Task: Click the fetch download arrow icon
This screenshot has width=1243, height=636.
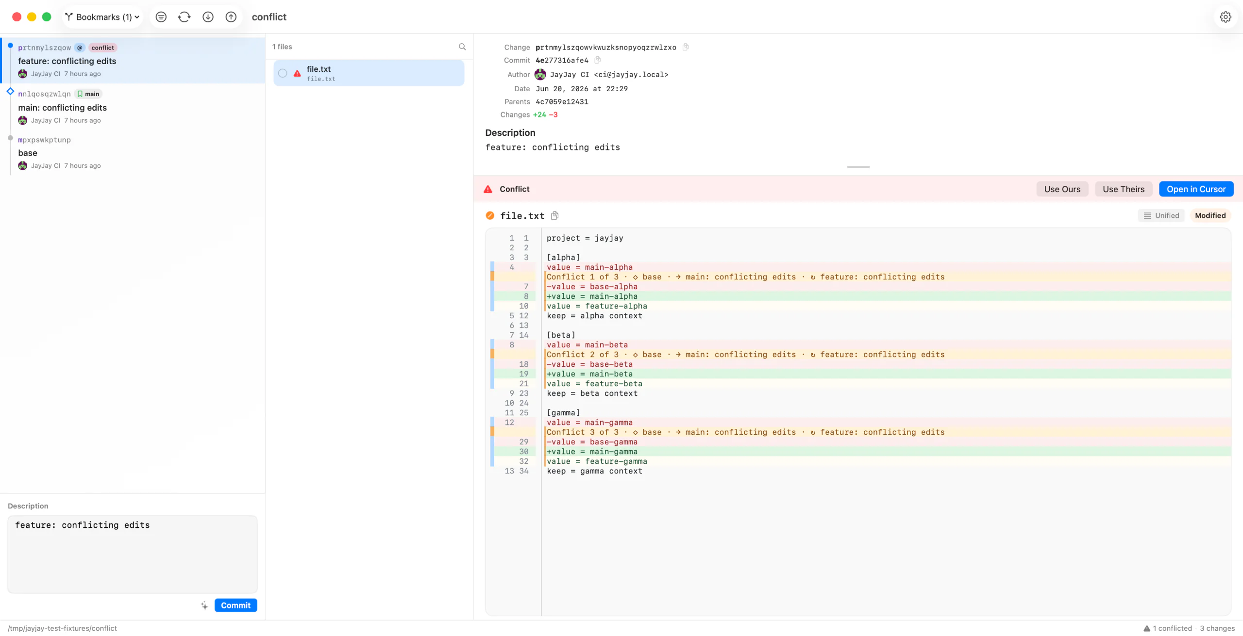Action: tap(208, 17)
